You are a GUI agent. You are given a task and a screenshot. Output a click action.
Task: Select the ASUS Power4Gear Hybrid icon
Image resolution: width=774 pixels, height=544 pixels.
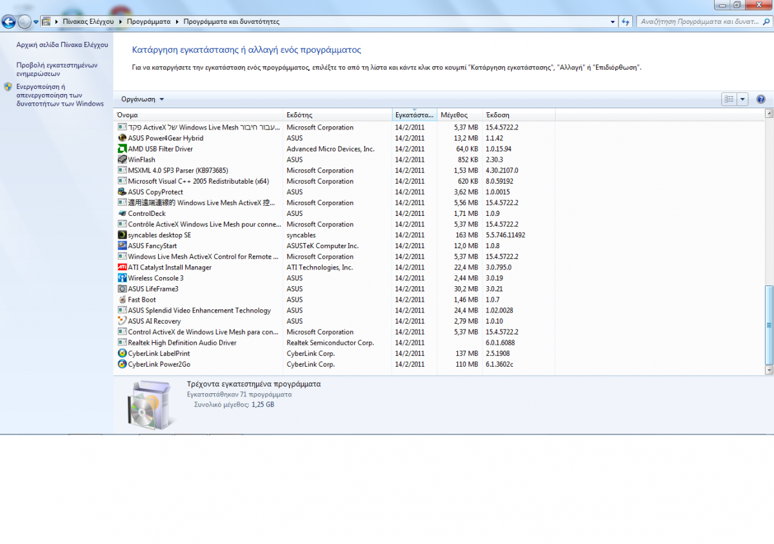[x=123, y=138]
